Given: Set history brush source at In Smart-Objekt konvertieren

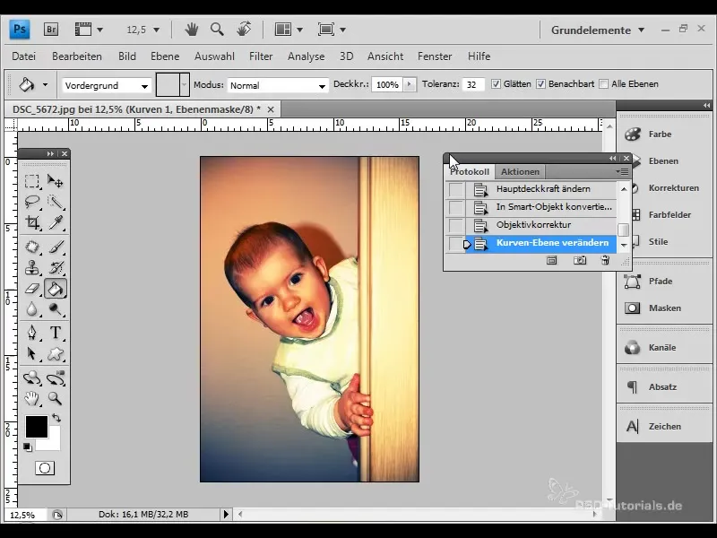Looking at the screenshot, I should 456,207.
